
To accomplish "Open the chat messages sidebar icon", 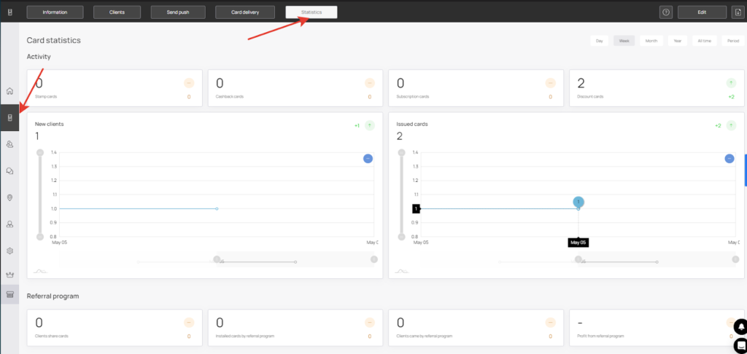I will click(x=9, y=171).
